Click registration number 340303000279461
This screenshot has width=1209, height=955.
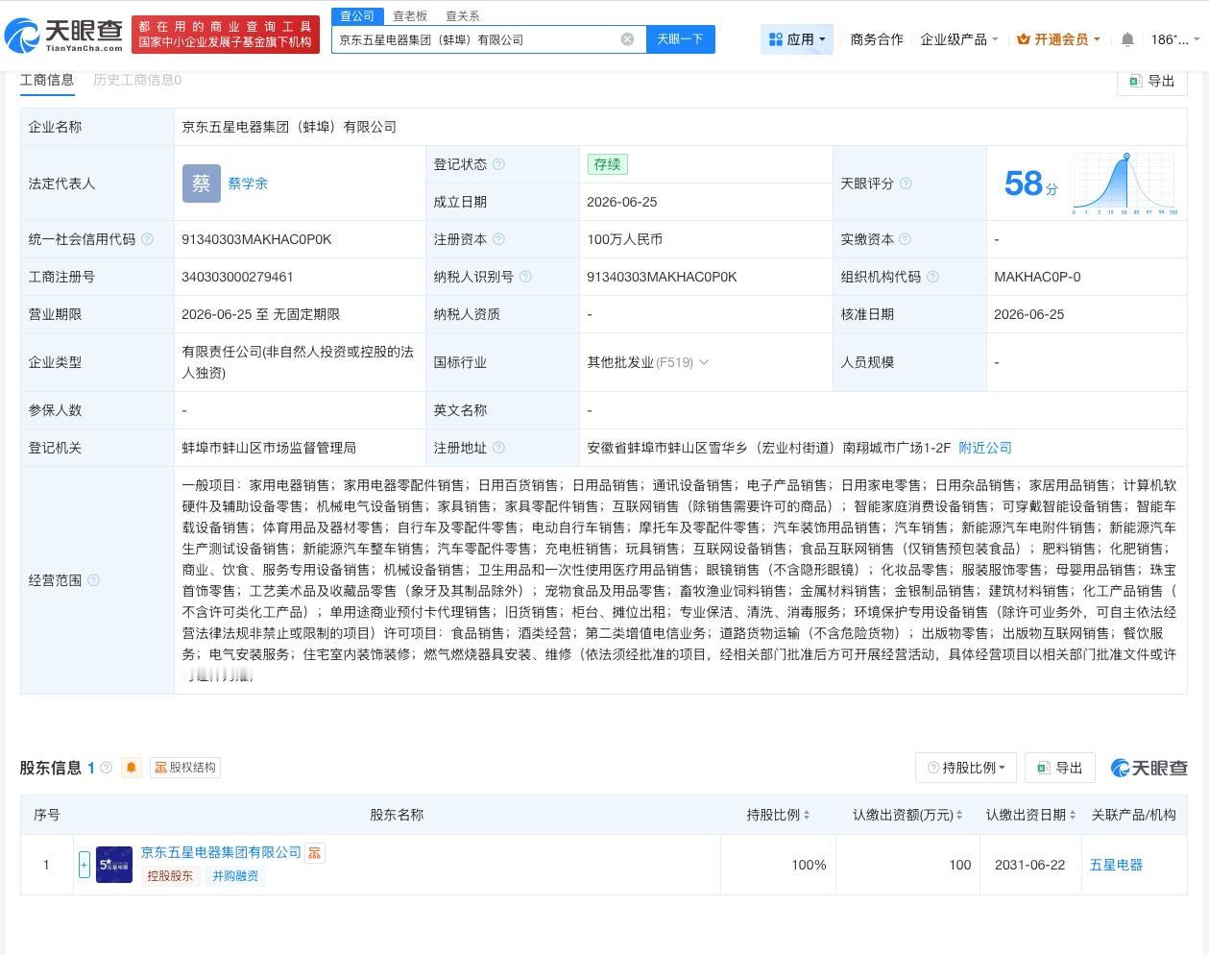pos(237,277)
